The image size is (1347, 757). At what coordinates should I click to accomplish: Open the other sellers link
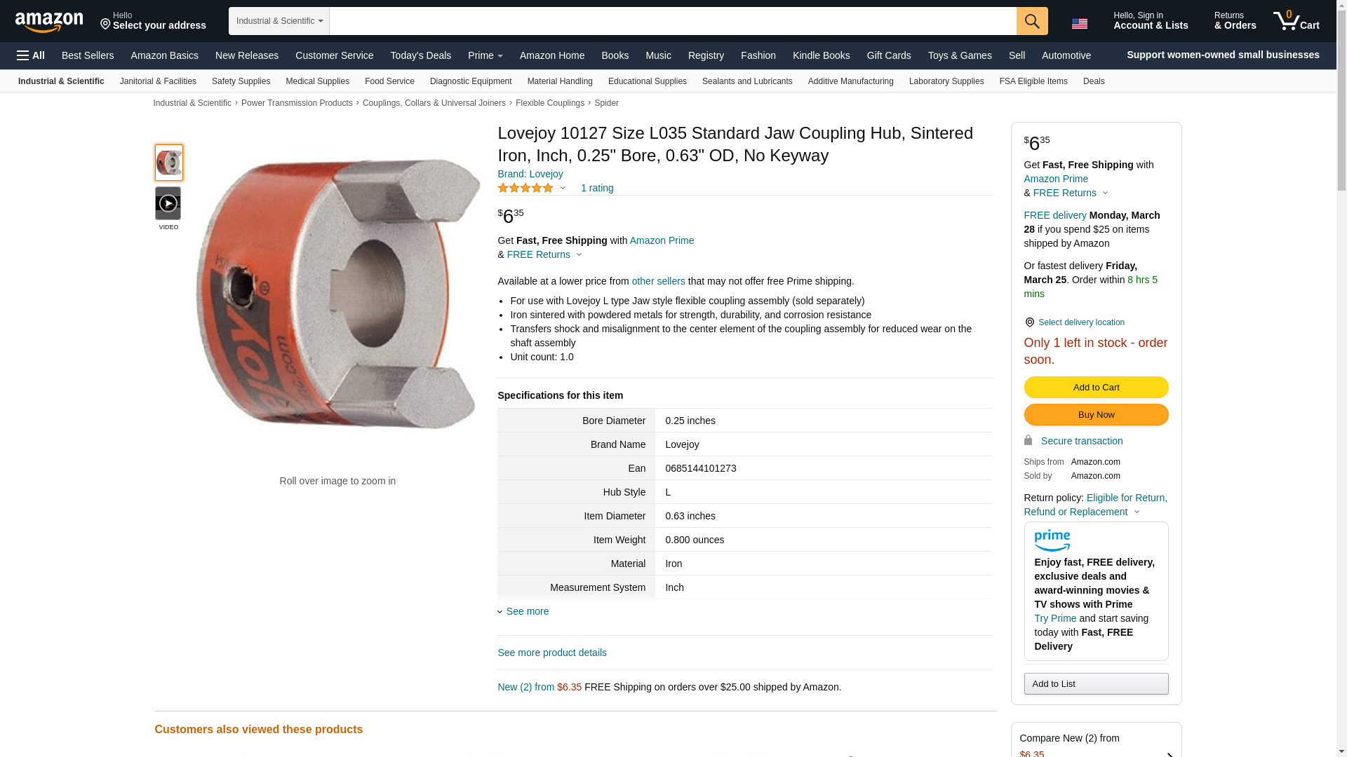(x=658, y=281)
